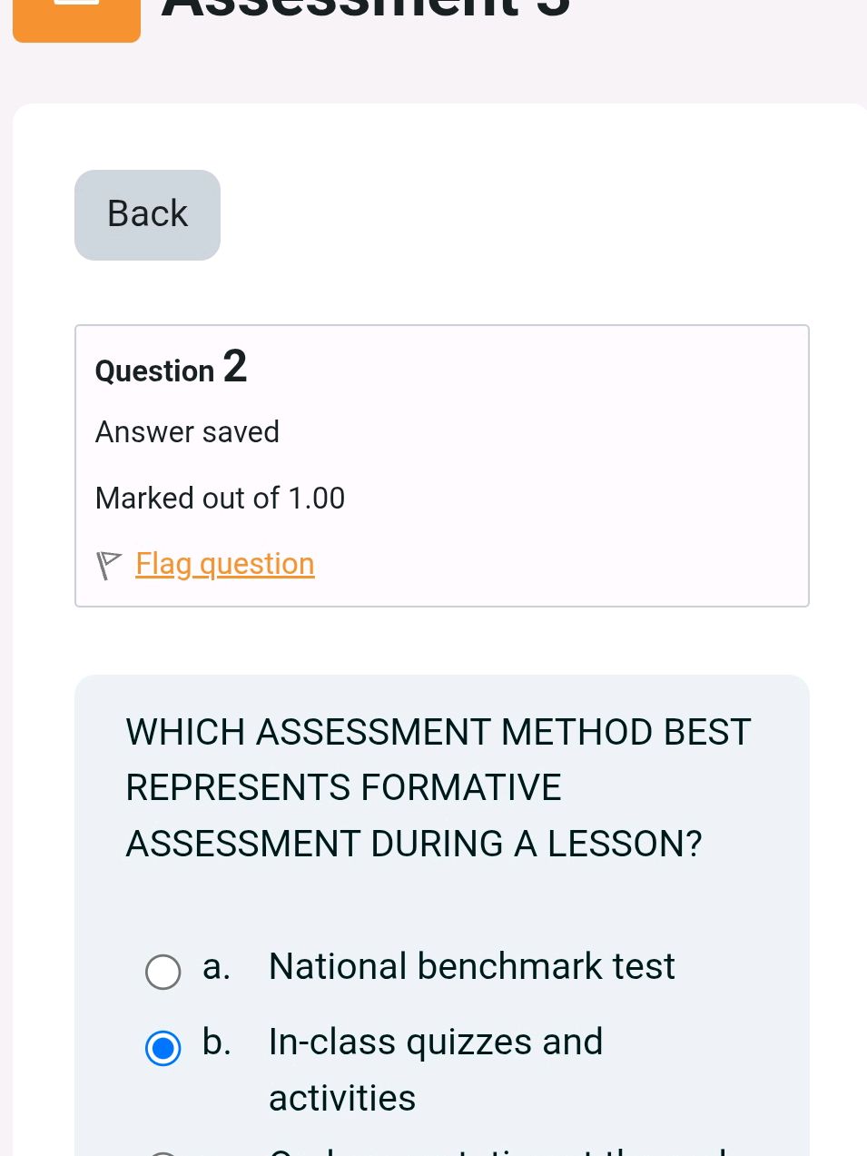Click the question prompt about formative assessment
This screenshot has height=1156, width=867.
click(x=438, y=787)
